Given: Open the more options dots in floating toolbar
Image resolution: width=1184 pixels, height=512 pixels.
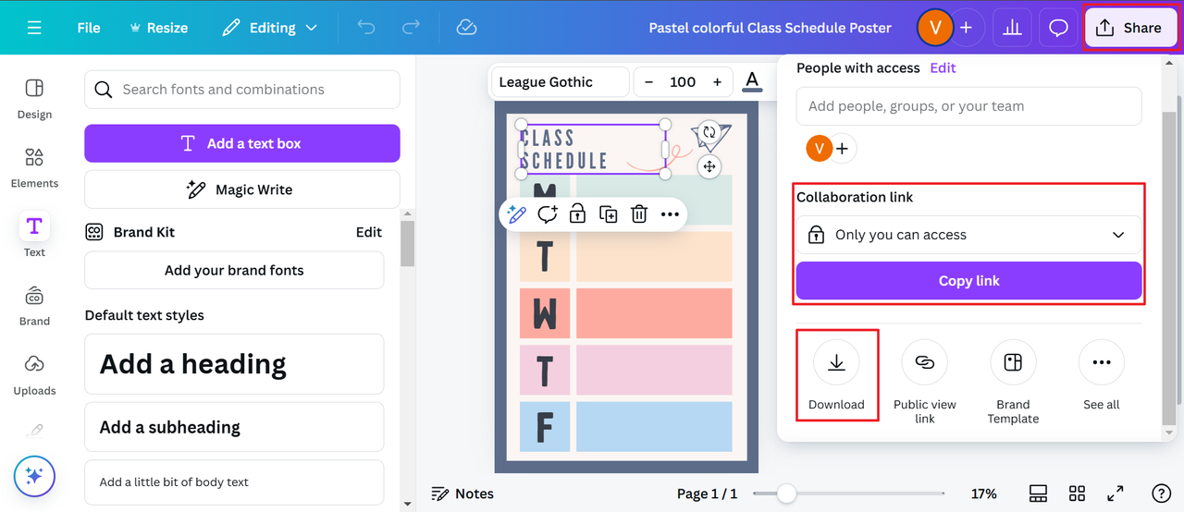Looking at the screenshot, I should [670, 214].
